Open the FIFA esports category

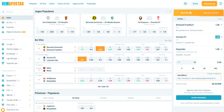pos(17,90)
